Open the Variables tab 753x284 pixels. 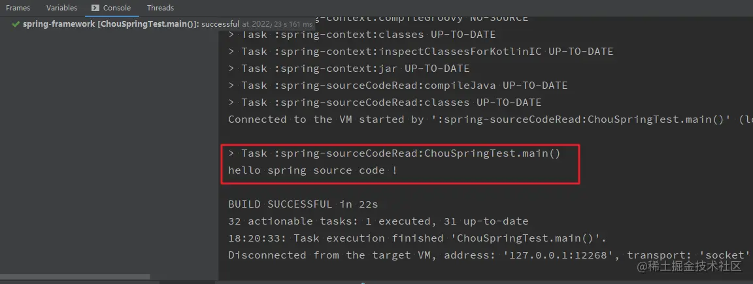coord(61,8)
